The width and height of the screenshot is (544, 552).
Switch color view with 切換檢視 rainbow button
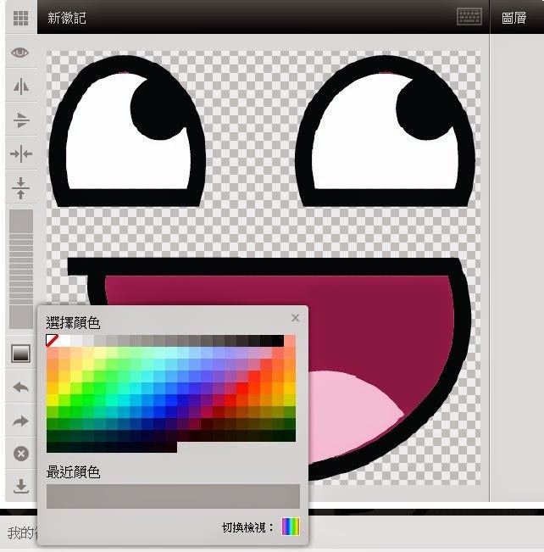click(x=291, y=527)
